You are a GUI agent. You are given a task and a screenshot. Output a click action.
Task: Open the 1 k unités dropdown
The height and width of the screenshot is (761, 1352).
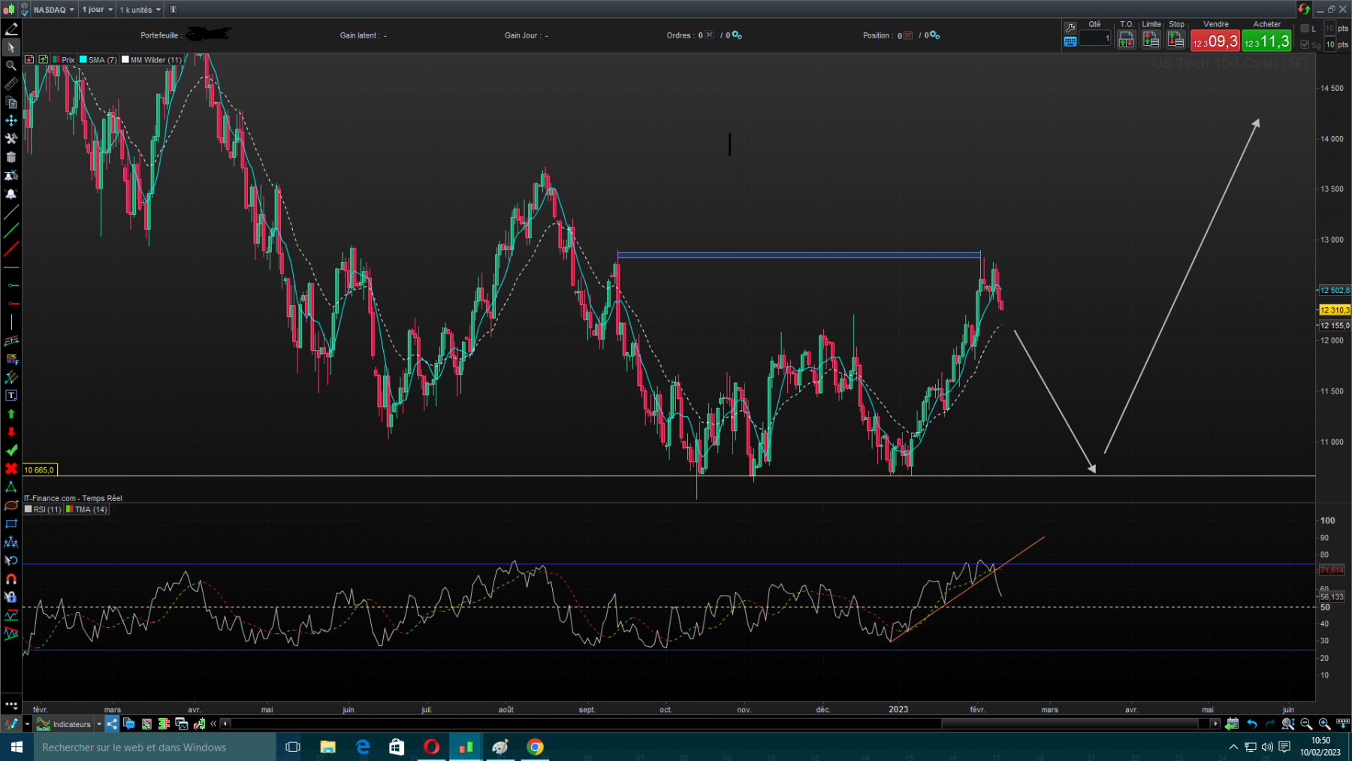[x=140, y=10]
